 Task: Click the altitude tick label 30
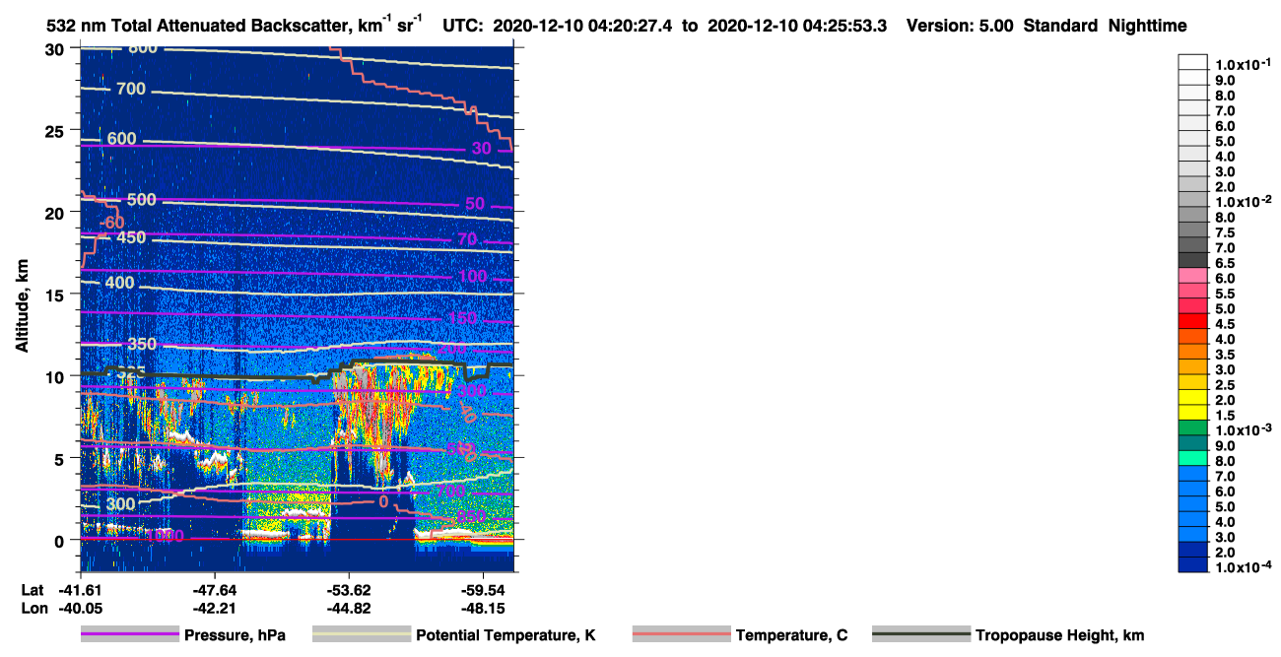point(57,49)
